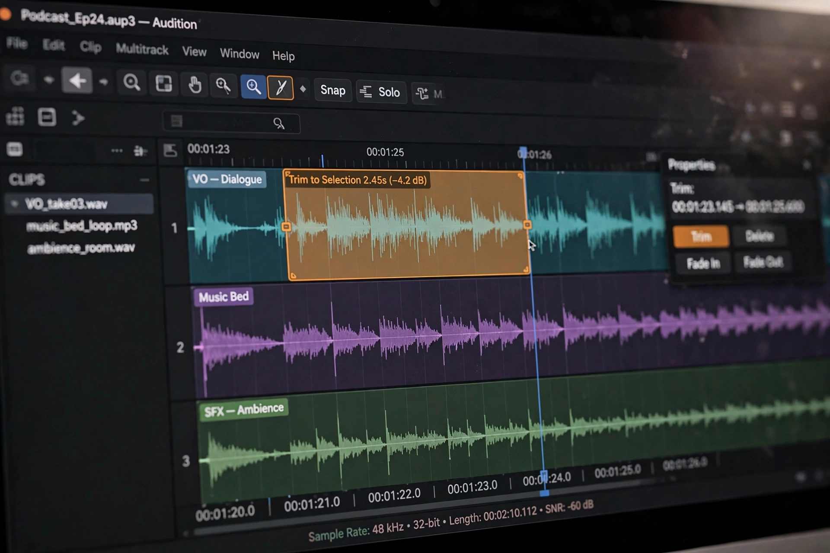Click the VO — Dialogue track label

click(227, 179)
